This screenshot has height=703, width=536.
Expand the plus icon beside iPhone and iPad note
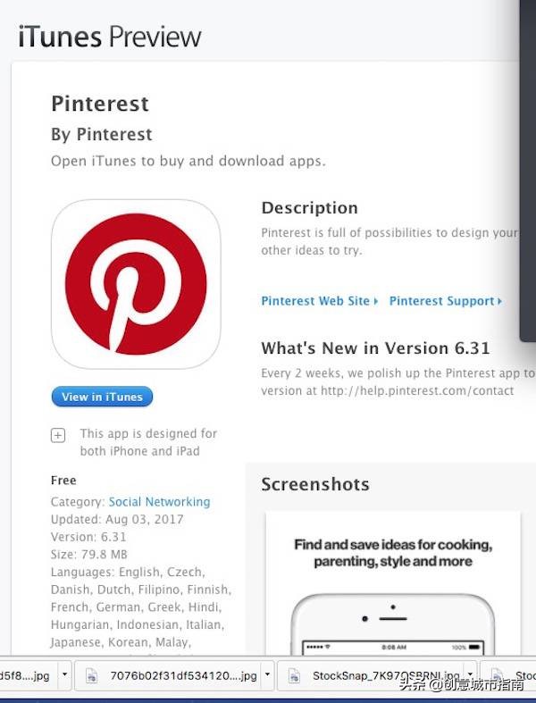click(58, 435)
